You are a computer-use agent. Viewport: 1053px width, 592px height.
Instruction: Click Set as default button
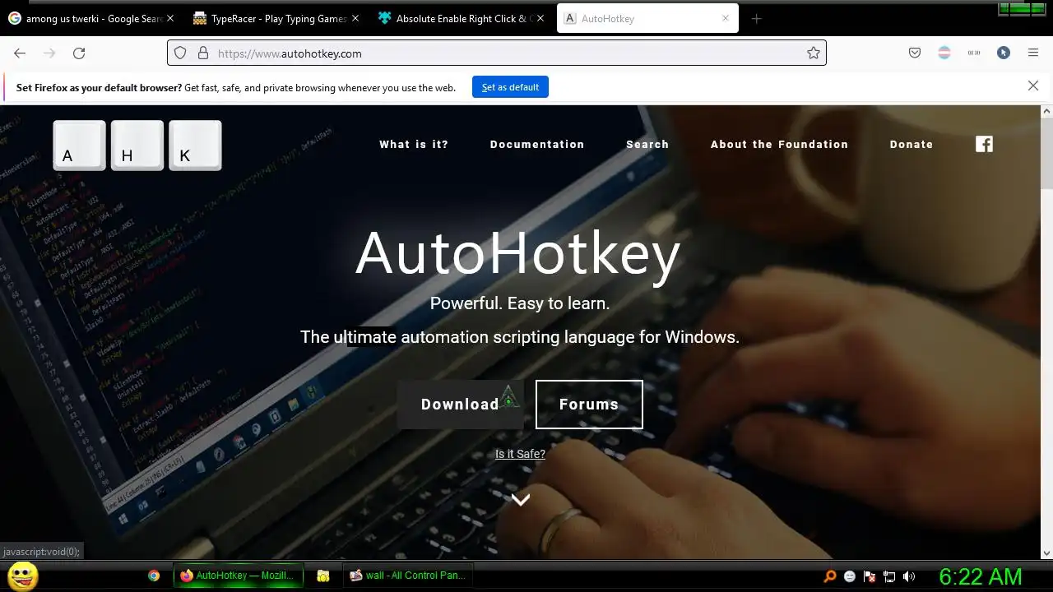pyautogui.click(x=510, y=87)
